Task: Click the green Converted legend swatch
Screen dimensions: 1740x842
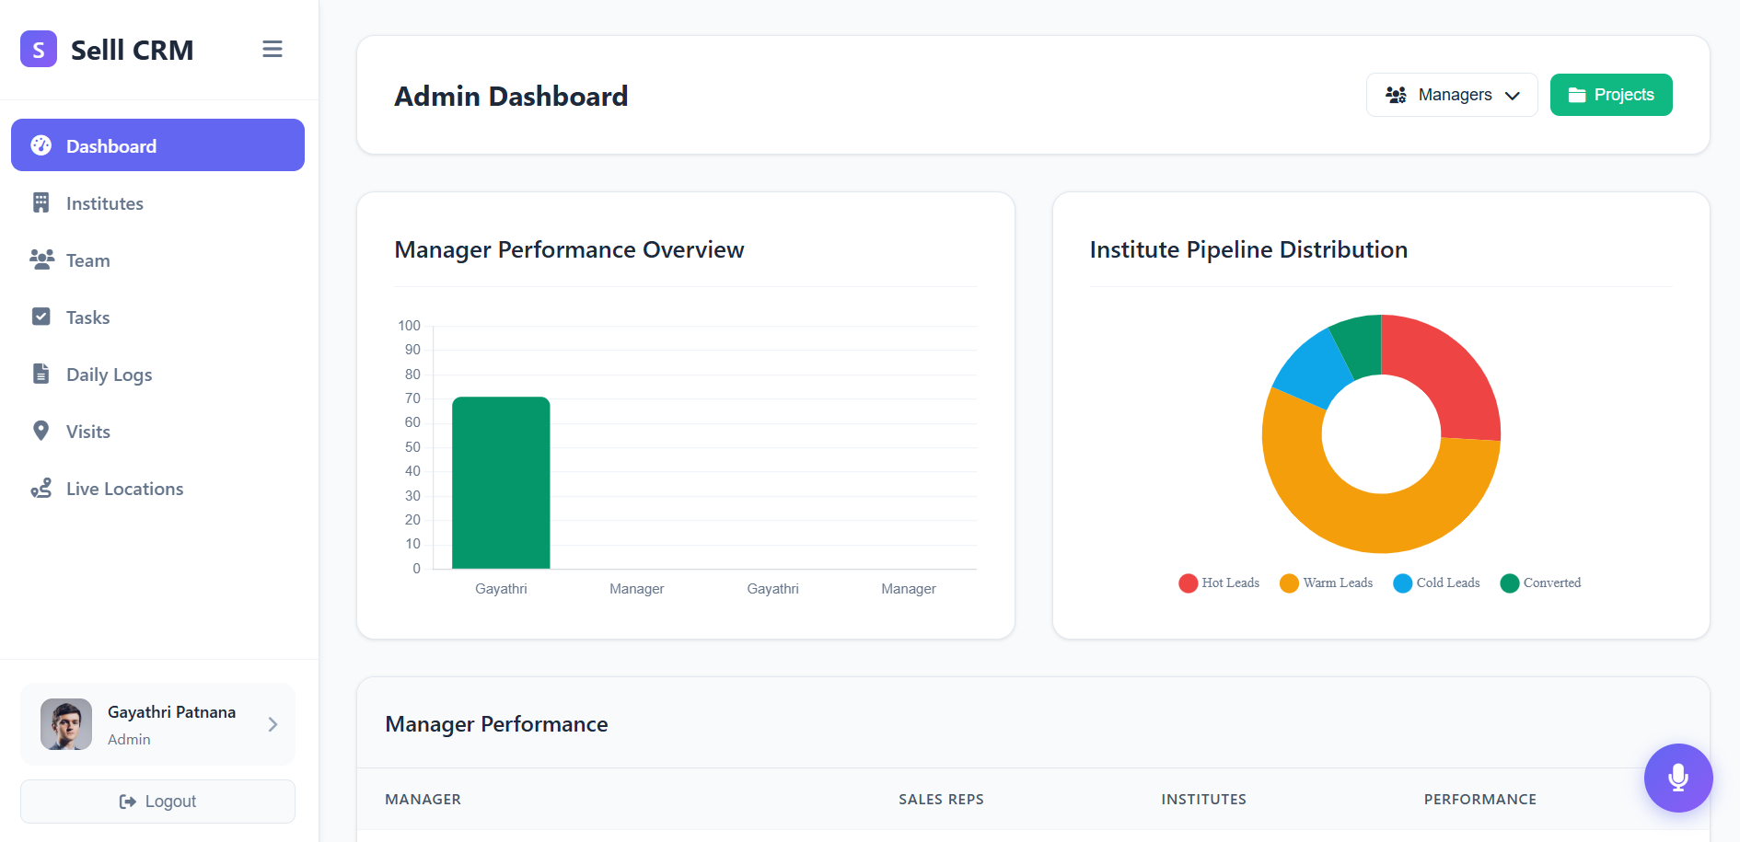Action: point(1509,583)
